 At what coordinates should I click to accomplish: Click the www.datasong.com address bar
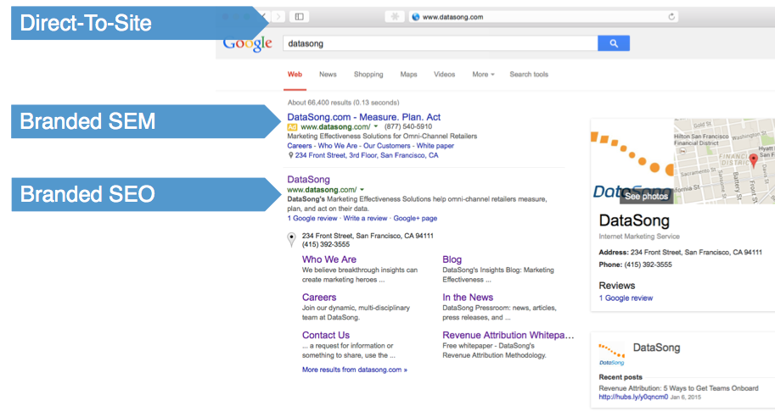(x=543, y=17)
